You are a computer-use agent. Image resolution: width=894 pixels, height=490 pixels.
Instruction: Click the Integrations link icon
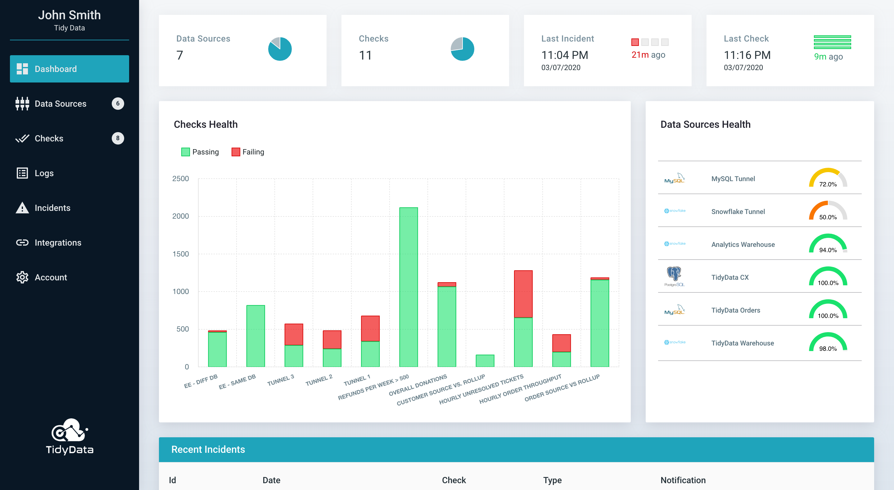point(22,243)
